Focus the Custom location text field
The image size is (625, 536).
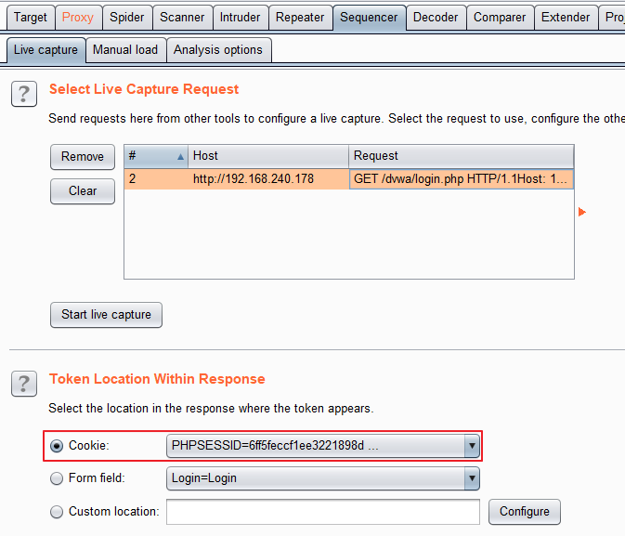(x=323, y=512)
